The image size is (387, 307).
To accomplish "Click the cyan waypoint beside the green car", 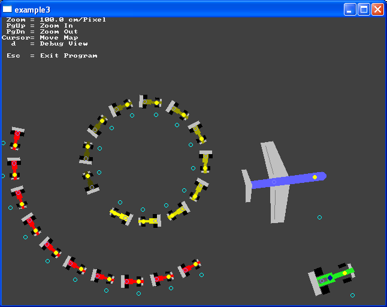I will [x=352, y=295].
